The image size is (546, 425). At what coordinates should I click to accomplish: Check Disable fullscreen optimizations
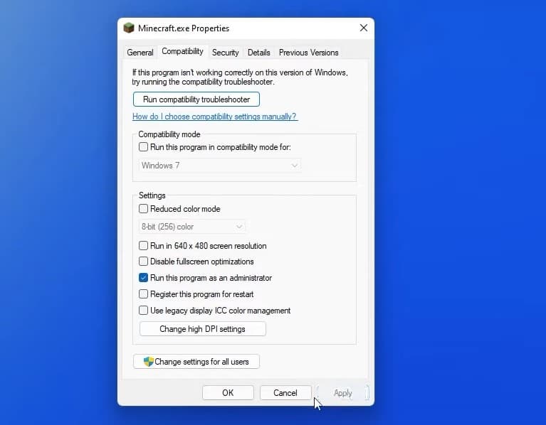[x=143, y=262]
